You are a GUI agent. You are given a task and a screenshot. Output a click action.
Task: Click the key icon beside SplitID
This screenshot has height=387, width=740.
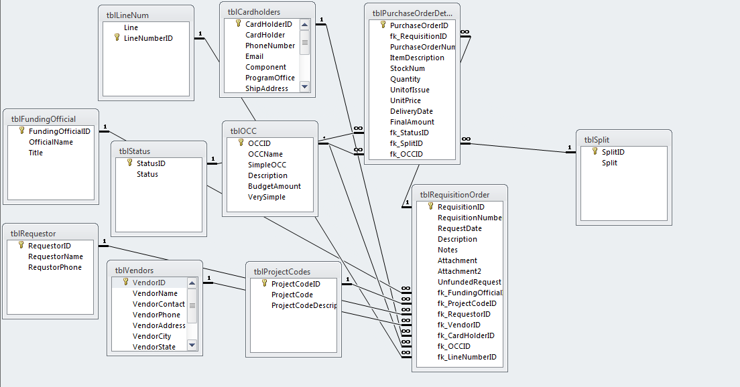coord(595,151)
